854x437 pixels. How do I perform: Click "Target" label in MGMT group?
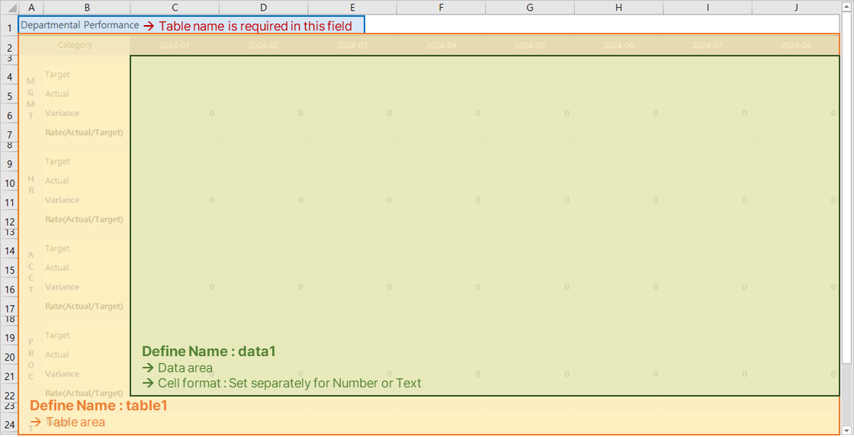57,75
